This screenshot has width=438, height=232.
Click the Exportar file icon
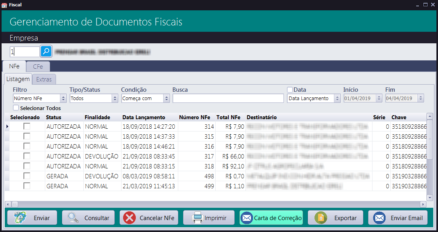(x=320, y=218)
